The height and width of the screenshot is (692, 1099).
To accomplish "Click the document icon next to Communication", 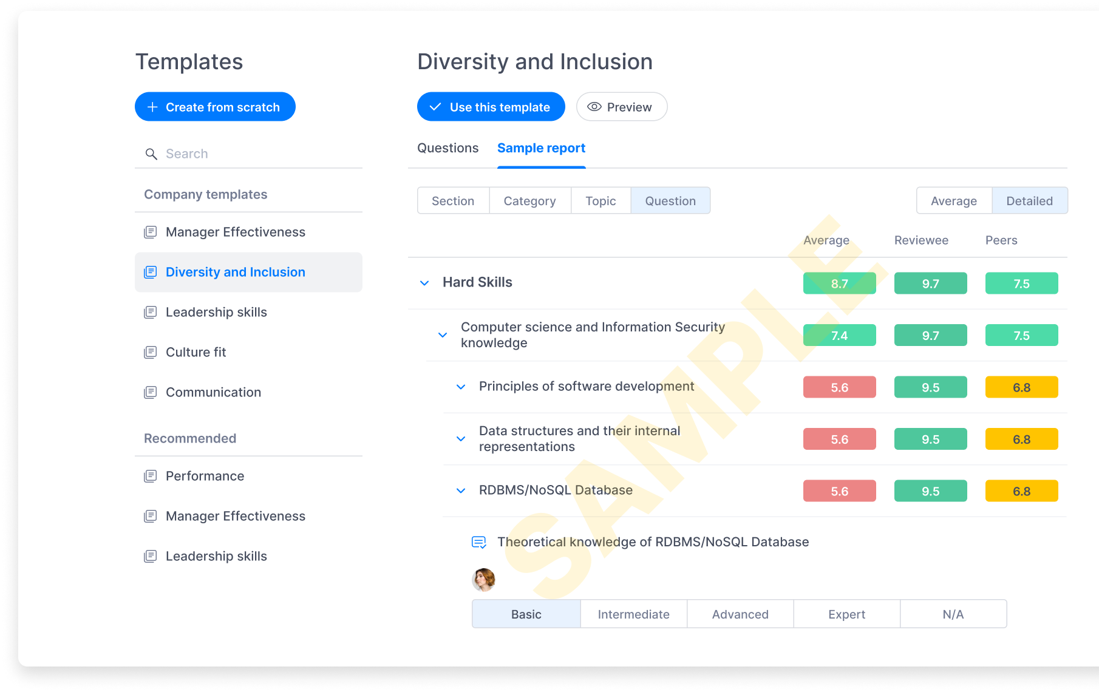I will pos(150,392).
